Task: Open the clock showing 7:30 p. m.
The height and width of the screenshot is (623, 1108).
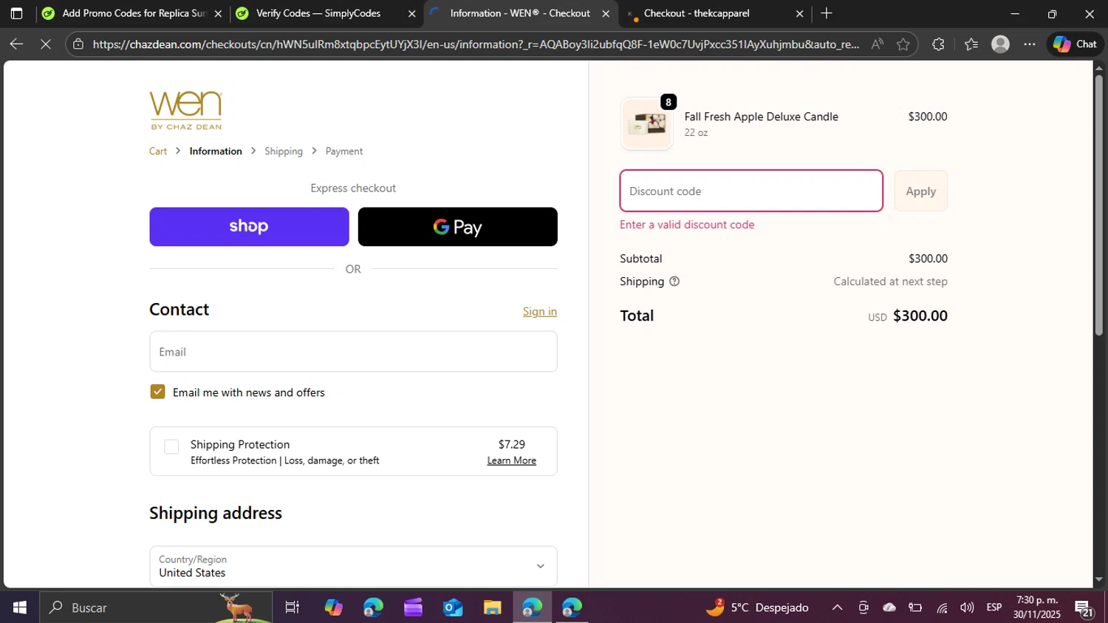Action: pyautogui.click(x=1037, y=607)
